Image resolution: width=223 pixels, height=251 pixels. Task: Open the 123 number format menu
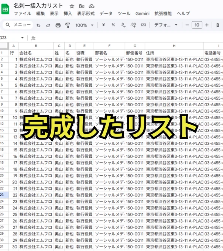[143, 25]
